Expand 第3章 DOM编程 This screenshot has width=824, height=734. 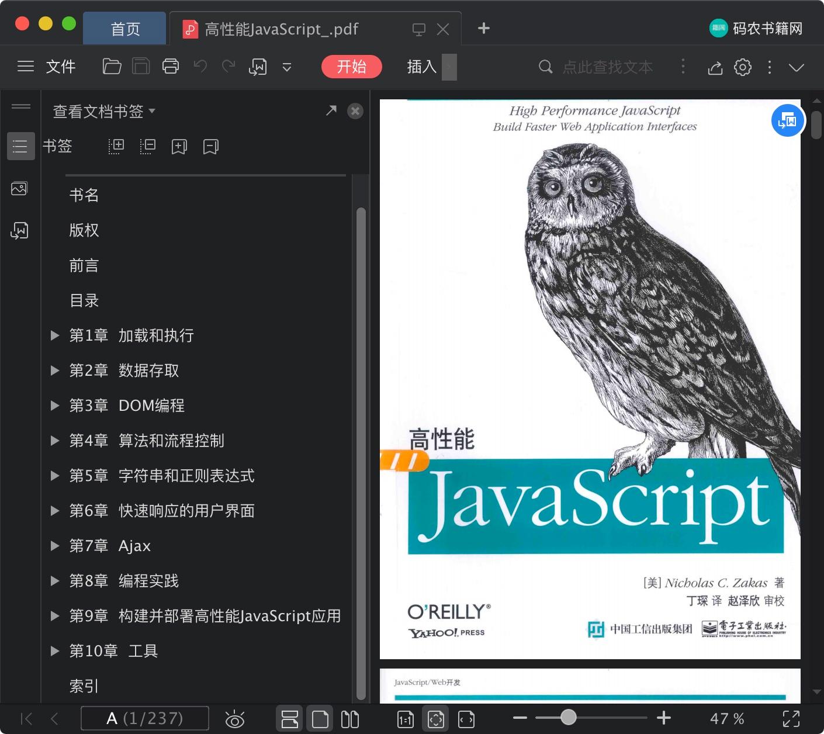tap(55, 406)
